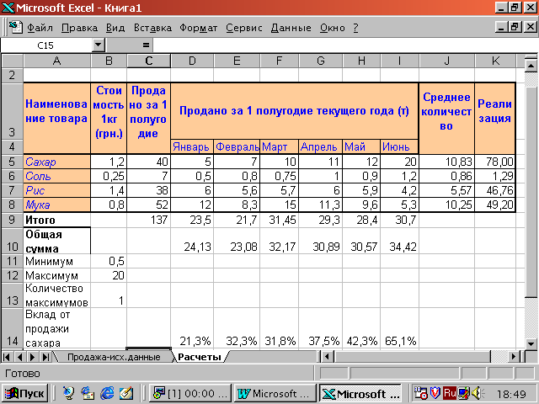Screen dimensions: 539x404
Task: Select column B header
Action: pyautogui.click(x=109, y=61)
